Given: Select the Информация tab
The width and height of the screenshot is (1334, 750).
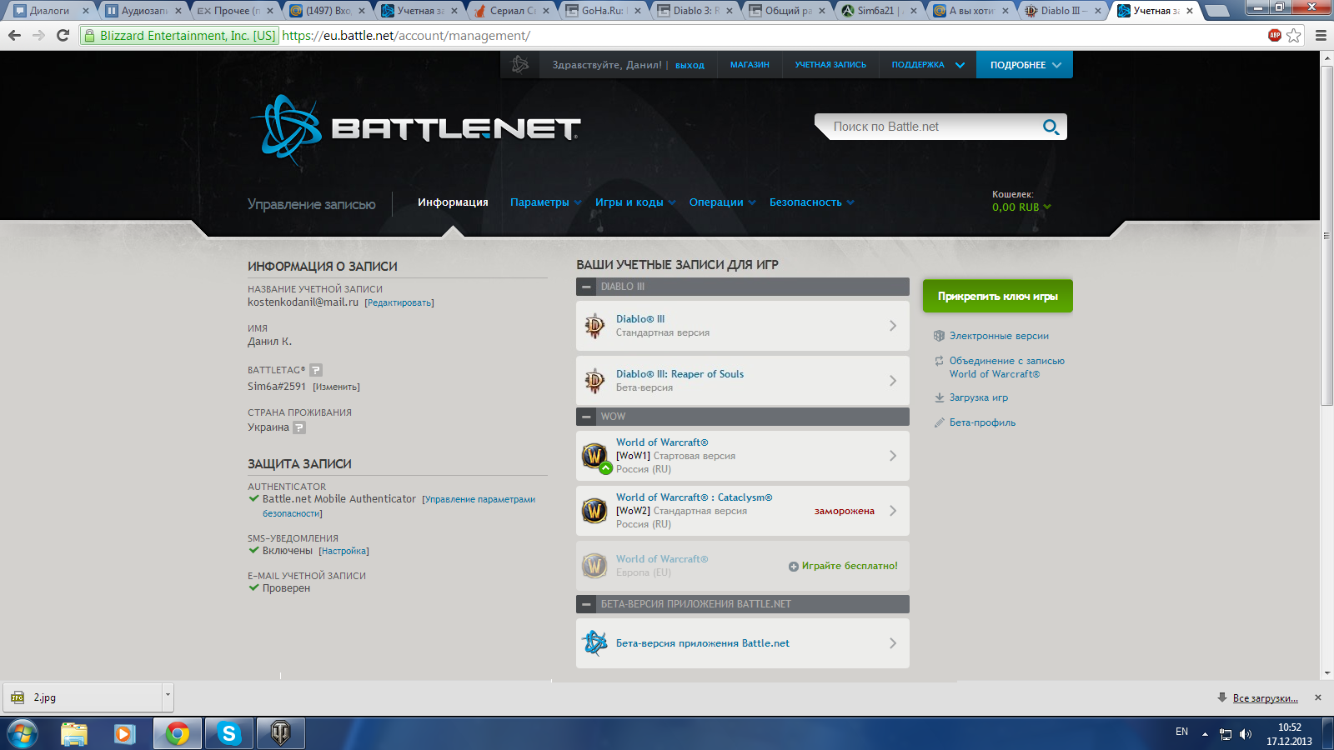Looking at the screenshot, I should (x=453, y=202).
